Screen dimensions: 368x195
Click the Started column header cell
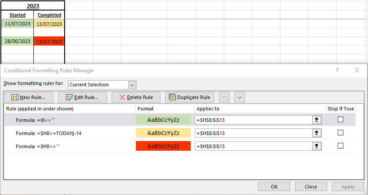pyautogui.click(x=18, y=15)
